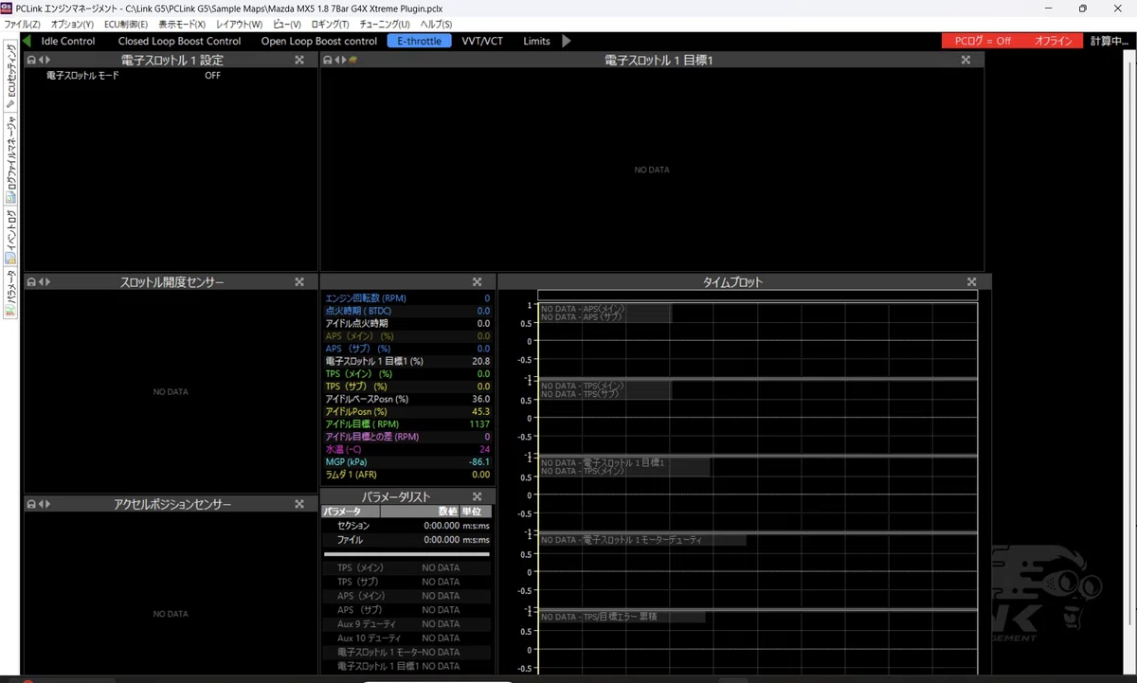Close the パラメータリスト panel
1137x683 pixels.
[478, 496]
